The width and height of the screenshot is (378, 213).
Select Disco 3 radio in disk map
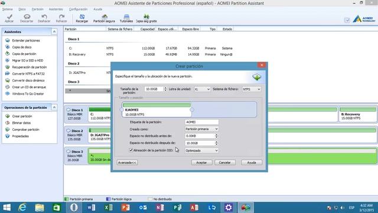[x=69, y=151]
